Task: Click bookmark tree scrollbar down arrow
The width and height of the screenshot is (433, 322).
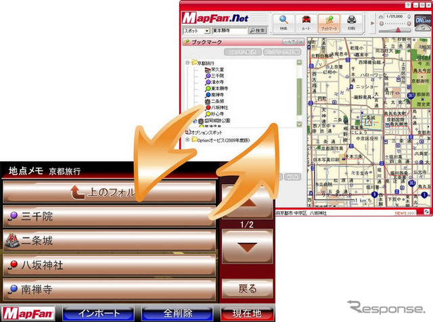Action: [299, 124]
